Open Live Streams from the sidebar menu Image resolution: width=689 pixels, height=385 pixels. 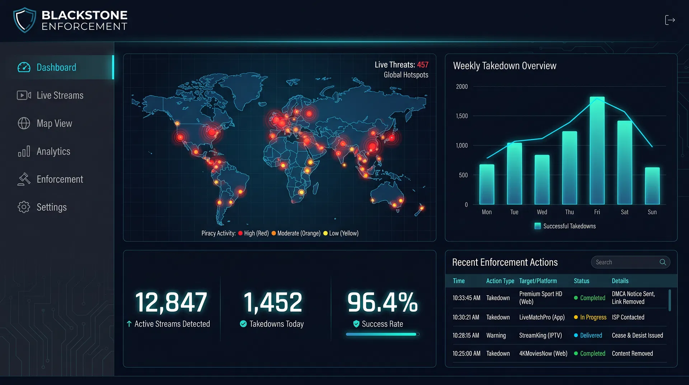coord(59,95)
